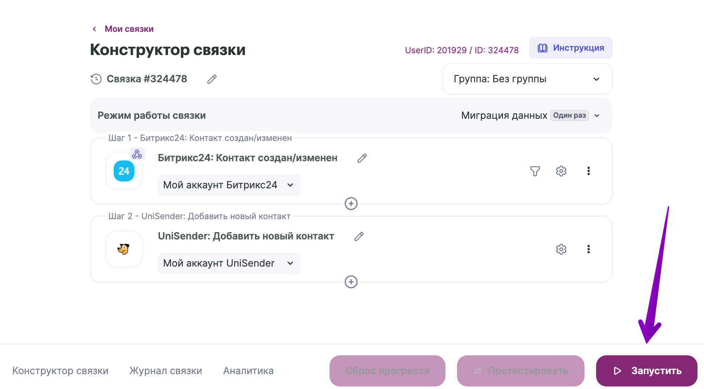Open Мой аккаунт Битрикс24 account dropdown
Screen dimensions: 704x389
229,185
